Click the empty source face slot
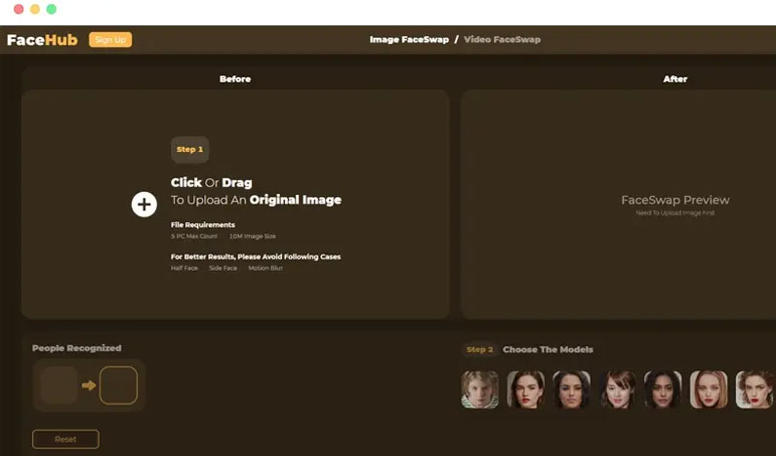776x456 pixels. pos(59,385)
